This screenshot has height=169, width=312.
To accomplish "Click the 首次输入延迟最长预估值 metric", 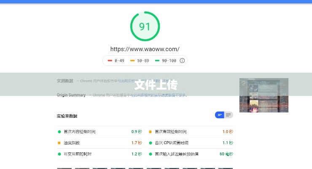I will point(191,154).
